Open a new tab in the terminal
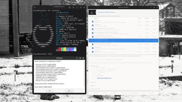182x102 pixels. (x=70, y=7)
